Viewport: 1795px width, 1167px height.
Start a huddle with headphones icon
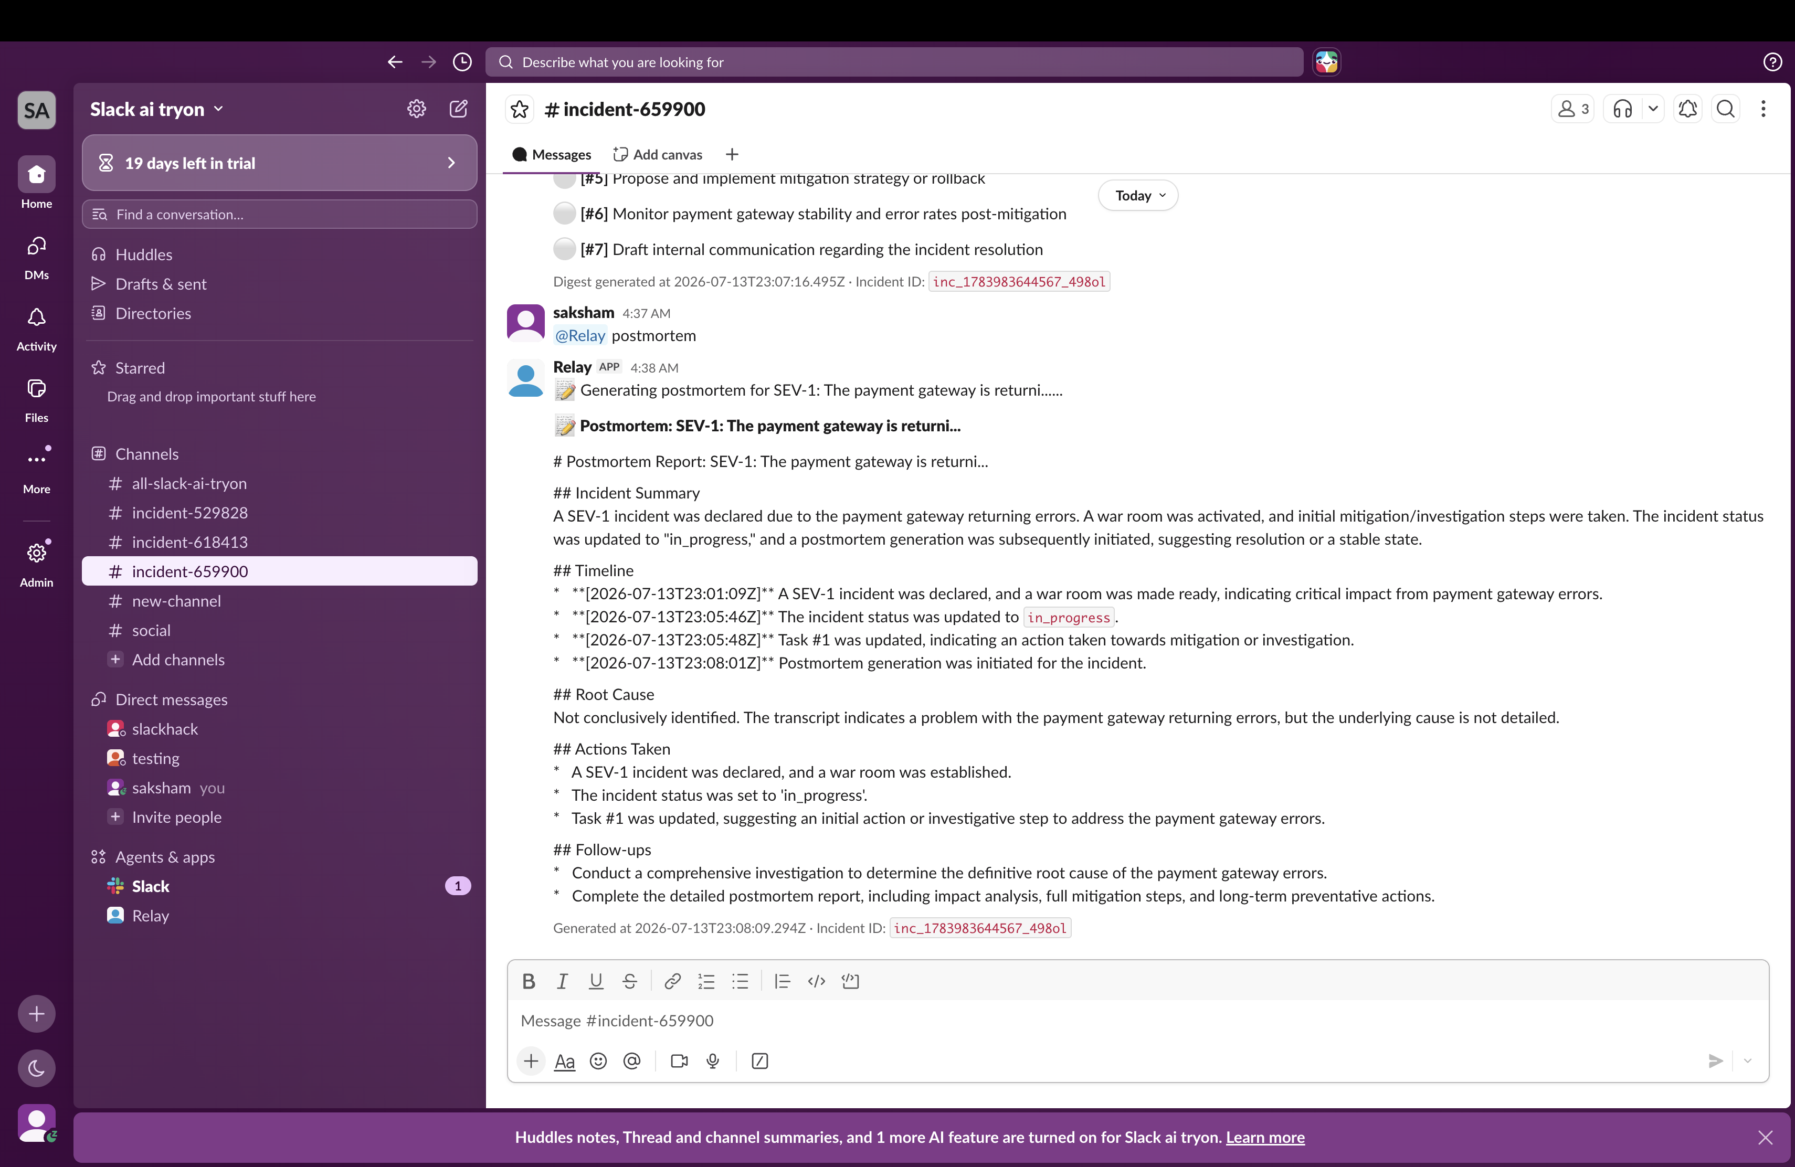pos(1623,109)
